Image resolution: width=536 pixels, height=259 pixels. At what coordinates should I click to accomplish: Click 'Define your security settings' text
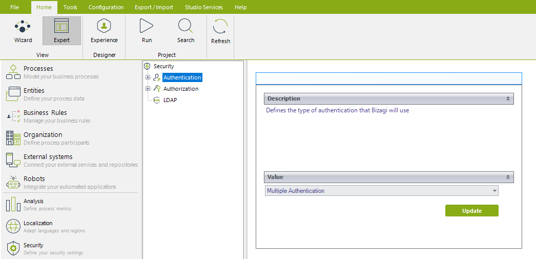(x=53, y=253)
